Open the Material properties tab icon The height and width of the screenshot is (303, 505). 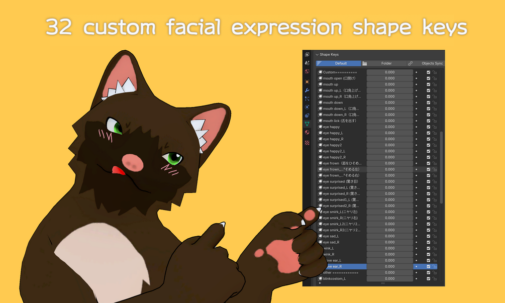[307, 132]
